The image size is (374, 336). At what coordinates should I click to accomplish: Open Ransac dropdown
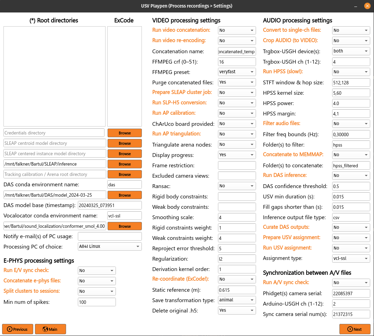(x=237, y=186)
